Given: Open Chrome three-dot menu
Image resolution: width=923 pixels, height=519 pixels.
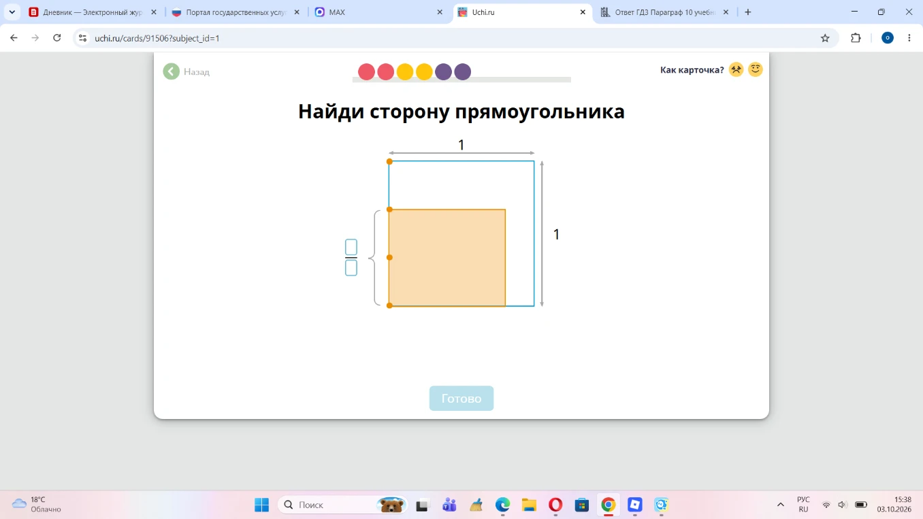Looking at the screenshot, I should [x=909, y=38].
